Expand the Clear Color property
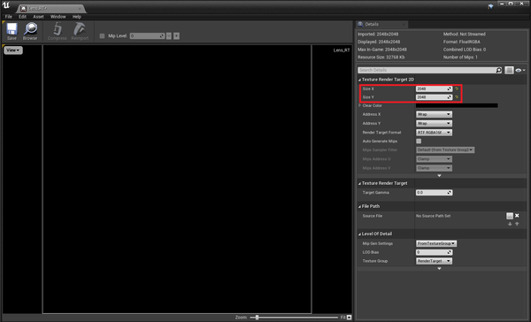This screenshot has height=322, width=531. tap(359, 105)
